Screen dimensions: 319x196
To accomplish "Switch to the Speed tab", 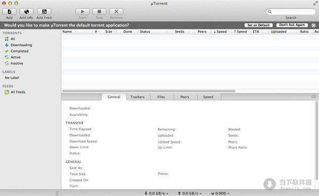I will (x=208, y=97).
